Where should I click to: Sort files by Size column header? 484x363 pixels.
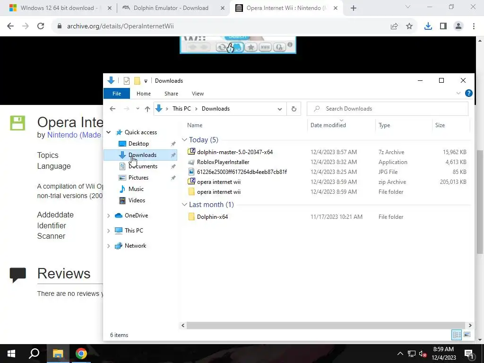click(440, 125)
